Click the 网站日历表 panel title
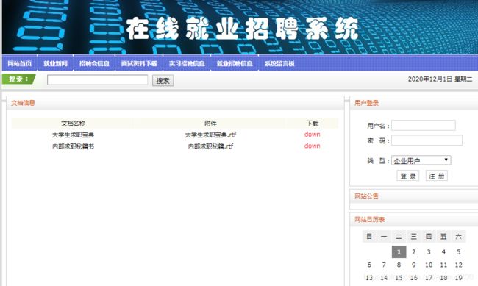Screen dimensions: 478x286 tap(369, 219)
